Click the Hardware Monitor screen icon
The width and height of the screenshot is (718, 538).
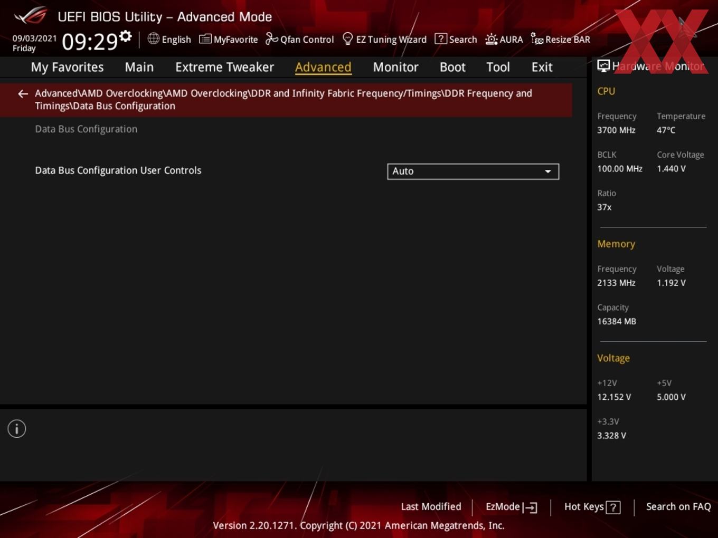coord(603,66)
